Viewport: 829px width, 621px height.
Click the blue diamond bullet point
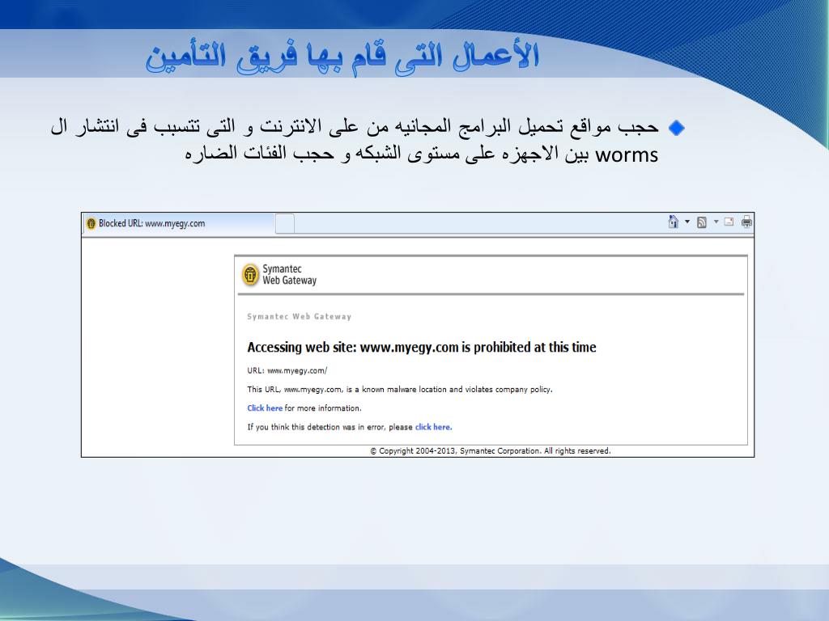pos(676,128)
